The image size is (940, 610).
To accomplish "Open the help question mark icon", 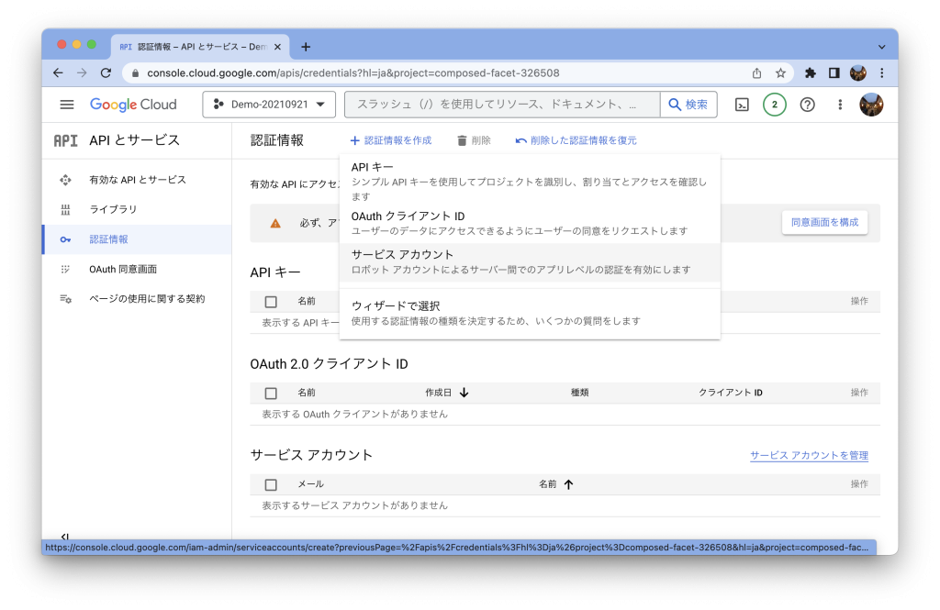I will (808, 105).
